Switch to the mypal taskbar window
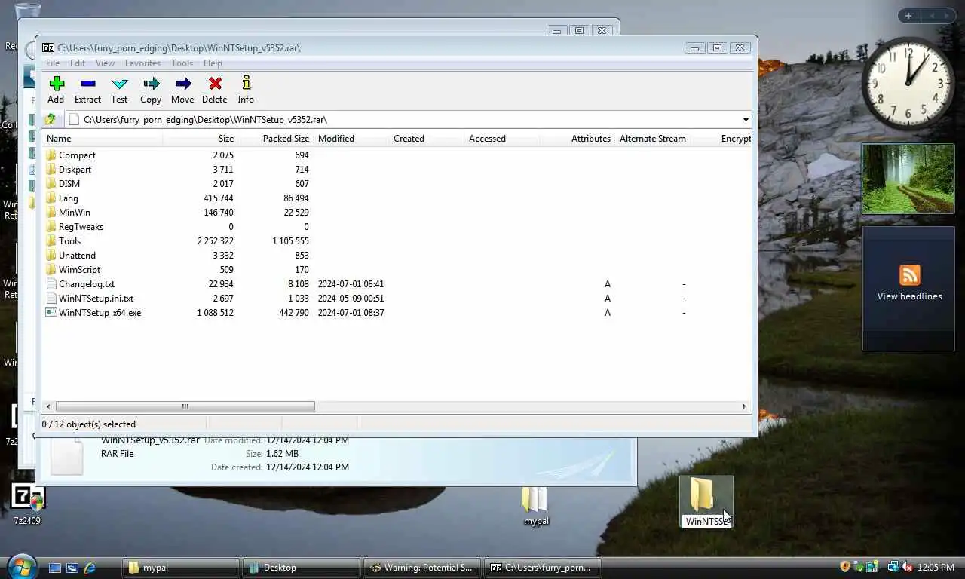This screenshot has width=965, height=579. click(181, 568)
